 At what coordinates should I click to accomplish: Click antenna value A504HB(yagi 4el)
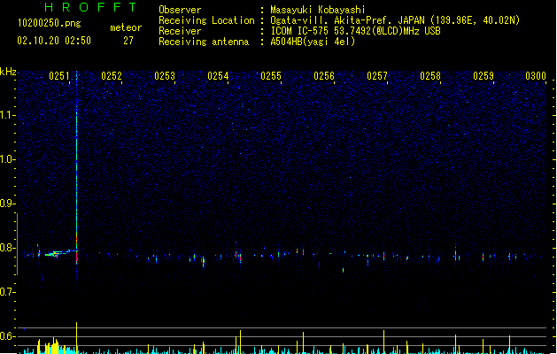313,42
